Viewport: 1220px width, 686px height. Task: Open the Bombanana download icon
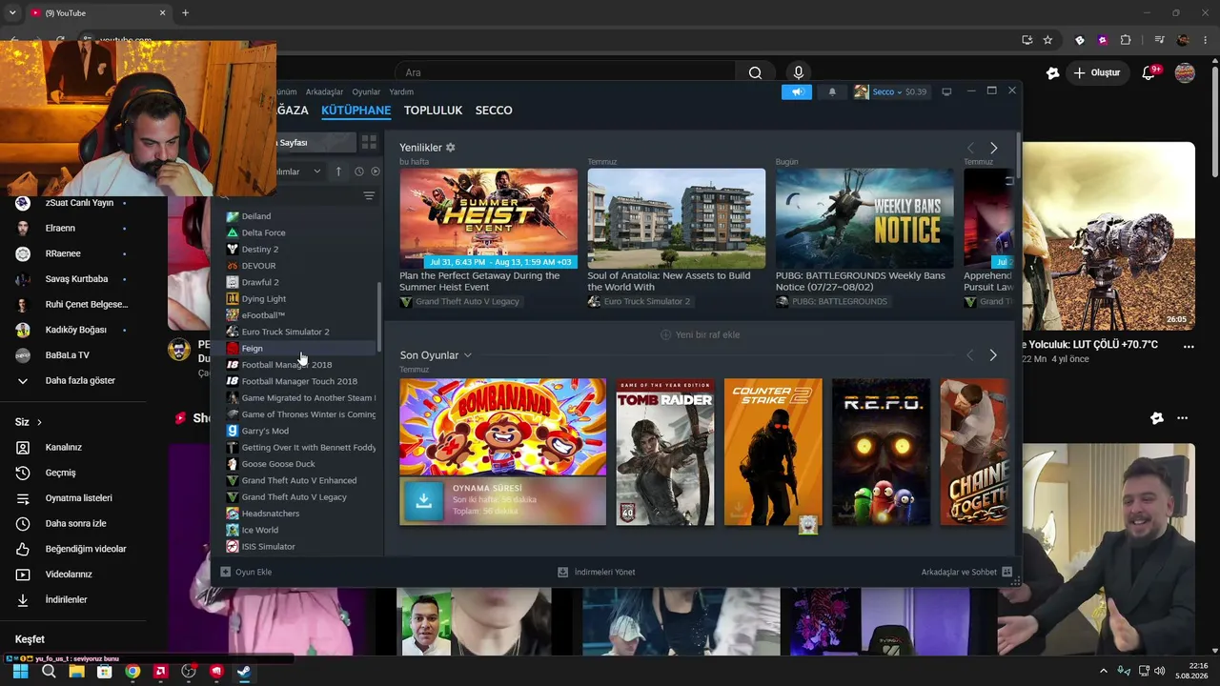click(x=424, y=501)
